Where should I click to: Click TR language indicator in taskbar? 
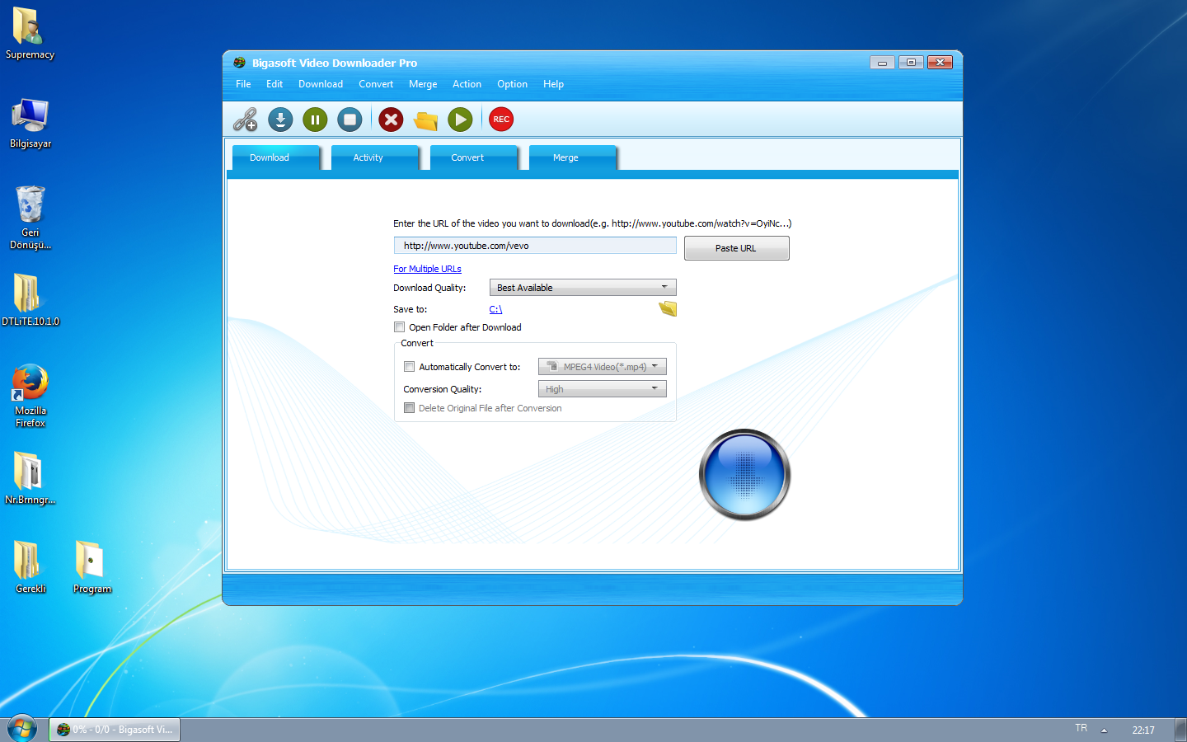(x=1081, y=728)
